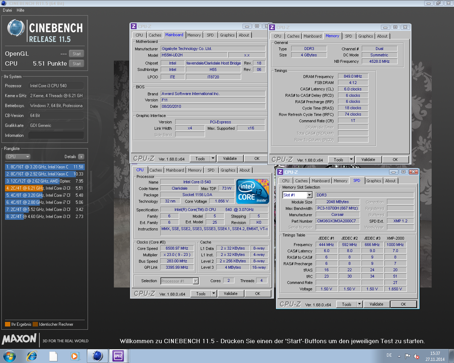This screenshot has width=454, height=363.
Task: Switch to Mainboard tab in CPU window
Action: (x=175, y=170)
